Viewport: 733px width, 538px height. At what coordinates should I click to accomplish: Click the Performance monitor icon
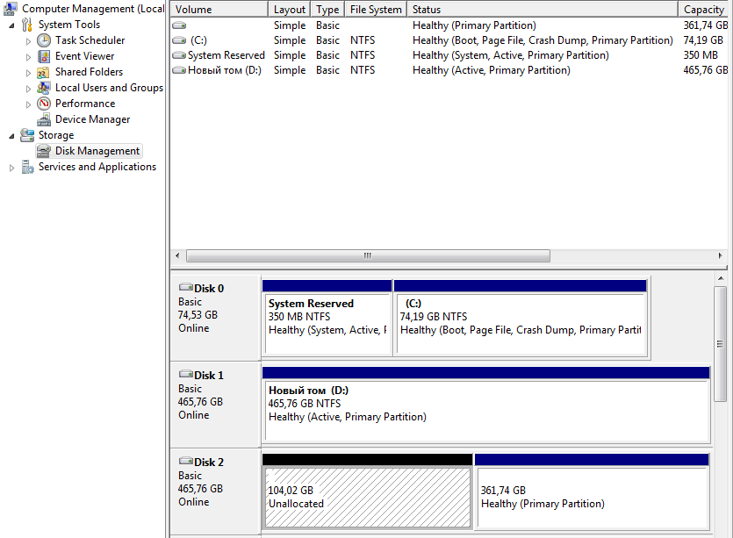(44, 104)
